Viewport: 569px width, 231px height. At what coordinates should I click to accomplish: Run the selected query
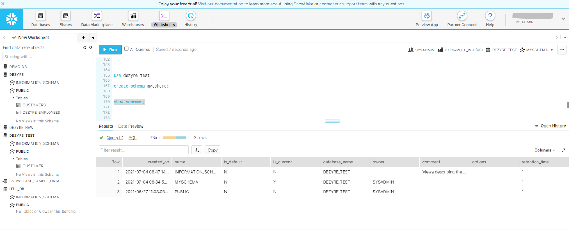(110, 50)
